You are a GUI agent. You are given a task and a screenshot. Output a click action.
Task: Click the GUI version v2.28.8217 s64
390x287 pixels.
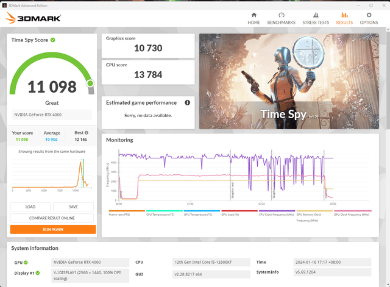pyautogui.click(x=211, y=274)
